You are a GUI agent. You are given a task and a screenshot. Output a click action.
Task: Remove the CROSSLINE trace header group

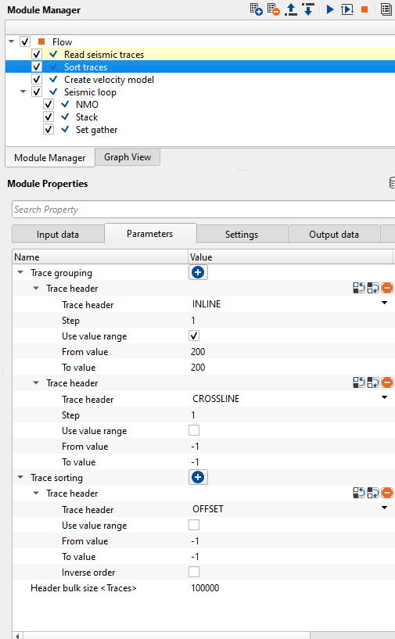[x=387, y=382]
